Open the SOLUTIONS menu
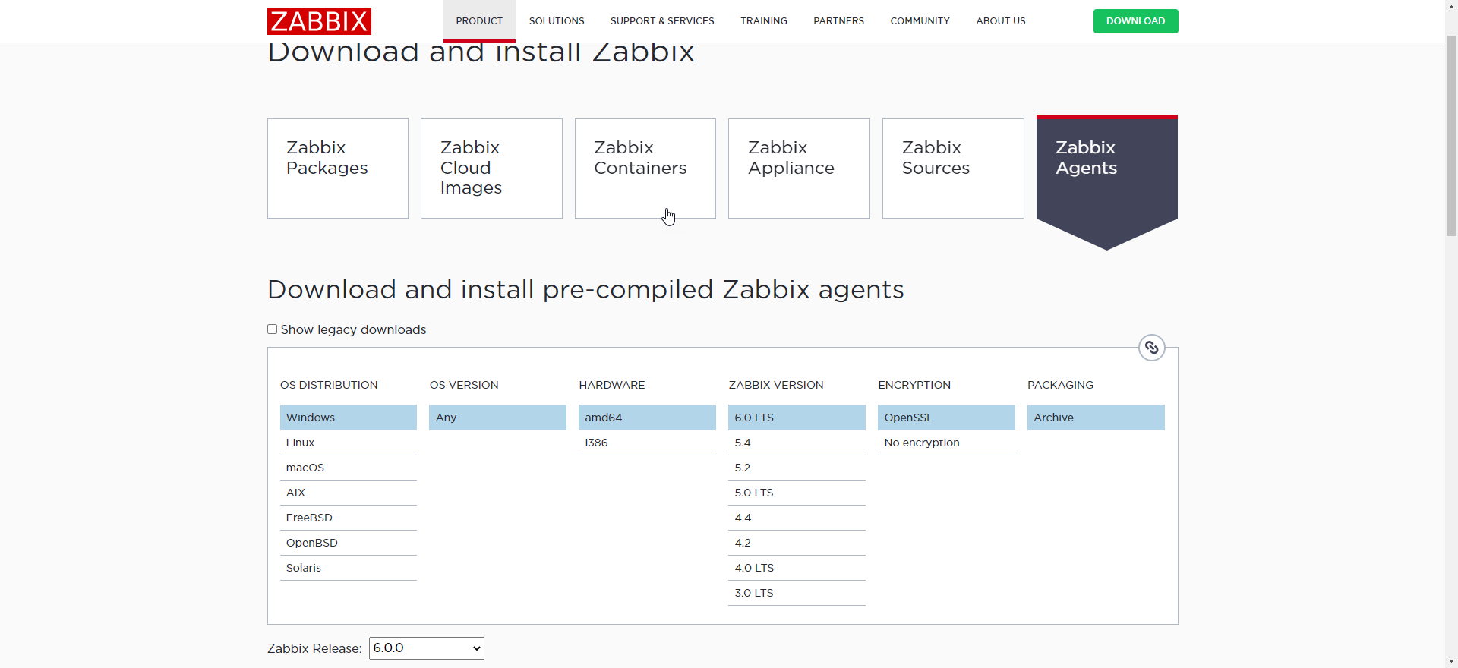The image size is (1458, 668). coord(557,21)
